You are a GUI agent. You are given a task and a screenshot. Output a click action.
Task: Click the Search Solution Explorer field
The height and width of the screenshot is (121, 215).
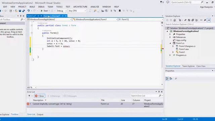(x=190, y=24)
